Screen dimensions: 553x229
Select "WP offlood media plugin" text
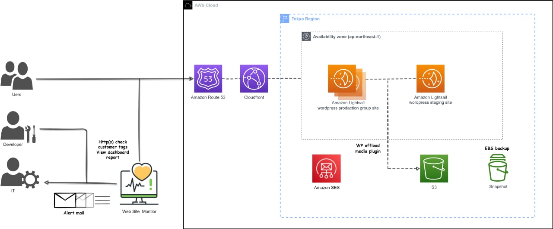coord(368,149)
